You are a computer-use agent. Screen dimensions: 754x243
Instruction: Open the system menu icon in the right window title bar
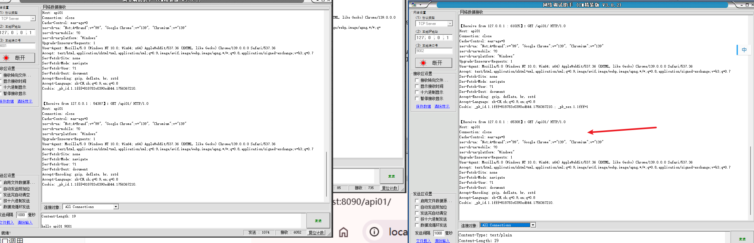pos(414,5)
